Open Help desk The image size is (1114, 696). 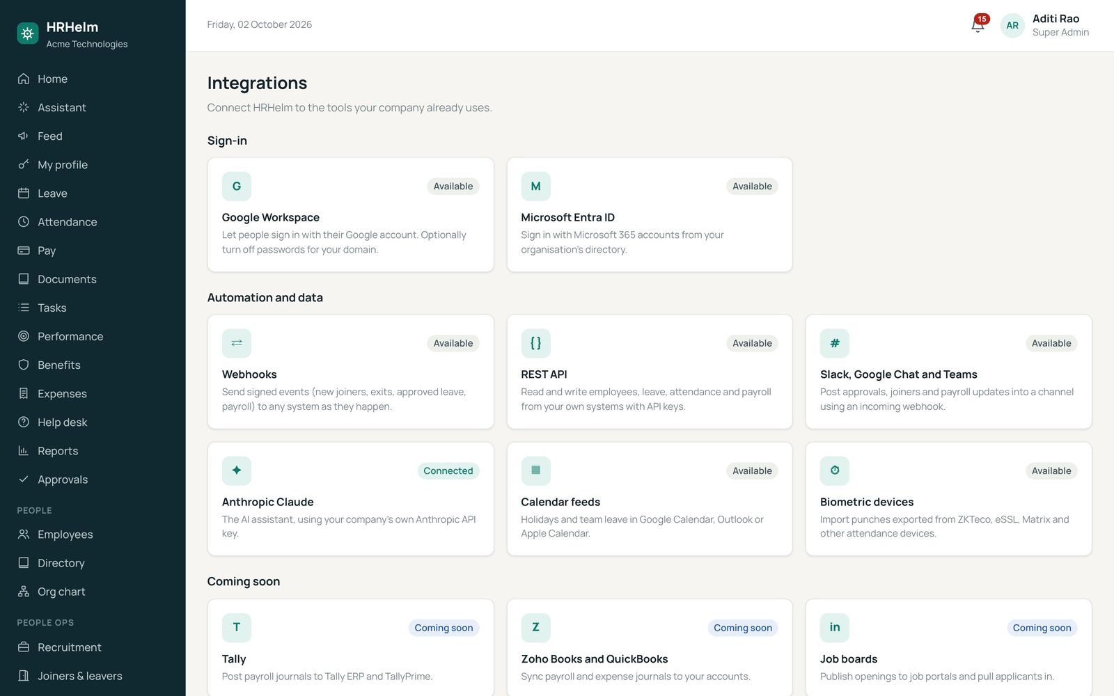click(93, 422)
